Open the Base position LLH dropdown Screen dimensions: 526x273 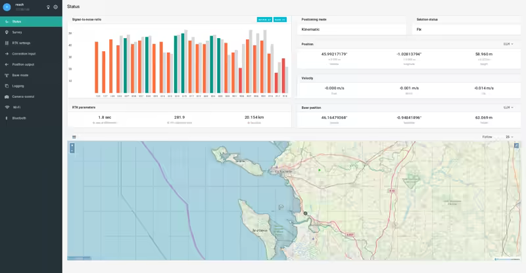(508, 107)
